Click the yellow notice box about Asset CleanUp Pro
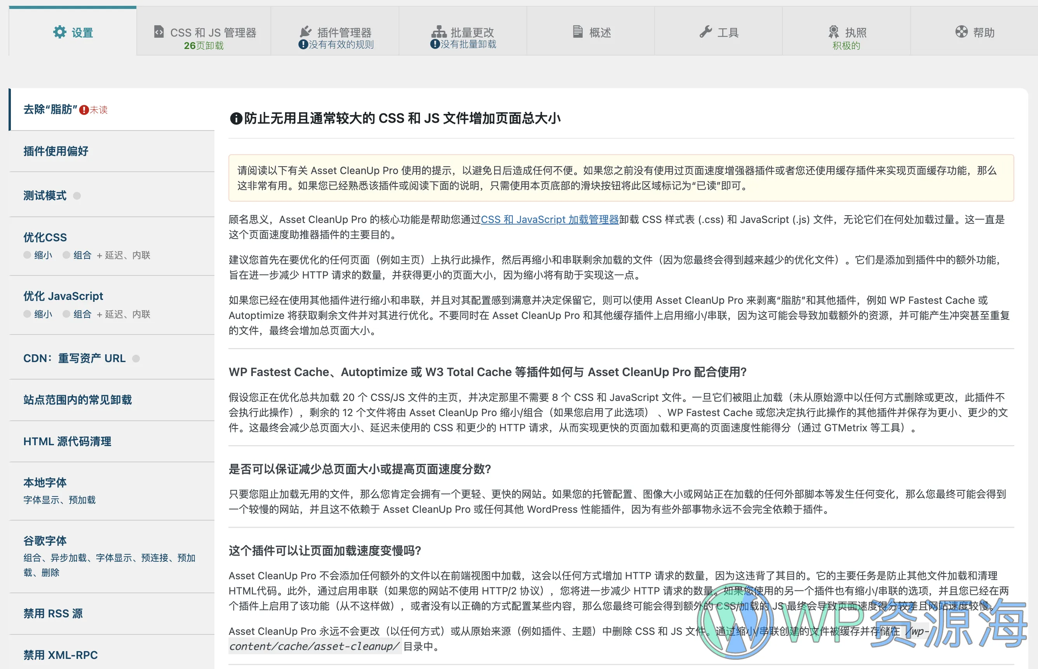 (621, 178)
